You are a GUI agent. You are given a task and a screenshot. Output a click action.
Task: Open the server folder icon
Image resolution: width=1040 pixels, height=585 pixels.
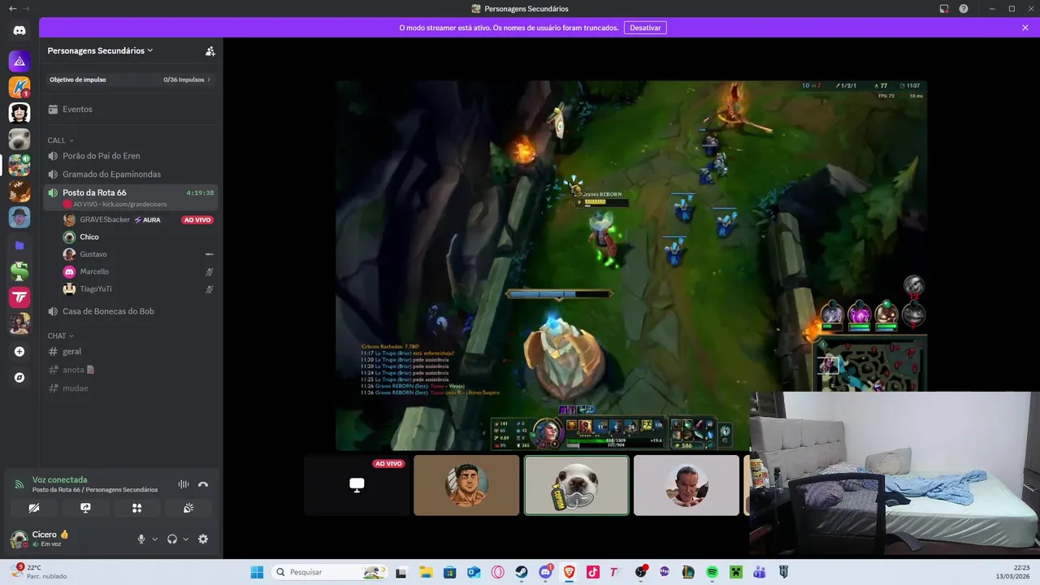(19, 245)
